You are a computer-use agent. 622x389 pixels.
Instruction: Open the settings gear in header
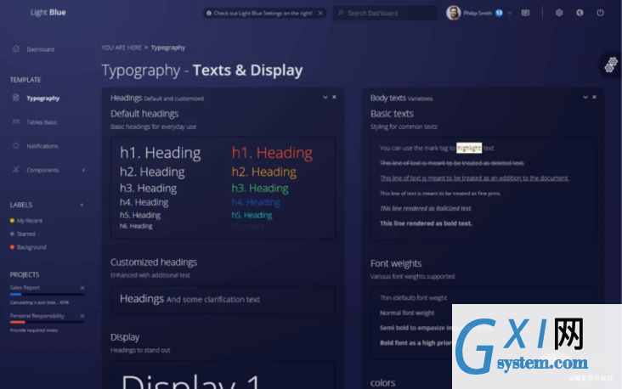click(x=559, y=13)
